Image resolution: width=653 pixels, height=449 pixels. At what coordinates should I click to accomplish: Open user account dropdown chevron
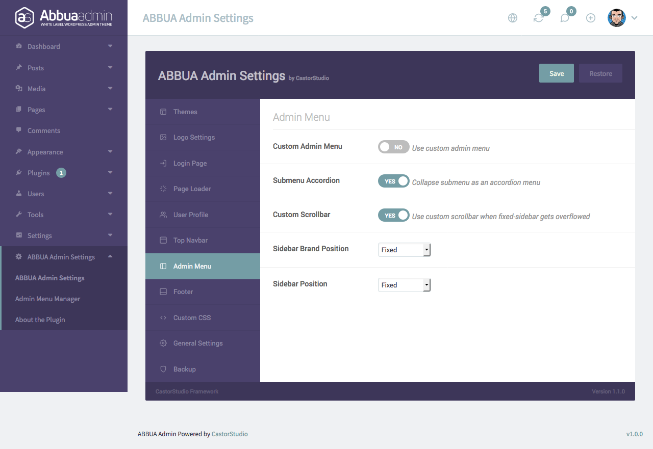click(x=634, y=18)
